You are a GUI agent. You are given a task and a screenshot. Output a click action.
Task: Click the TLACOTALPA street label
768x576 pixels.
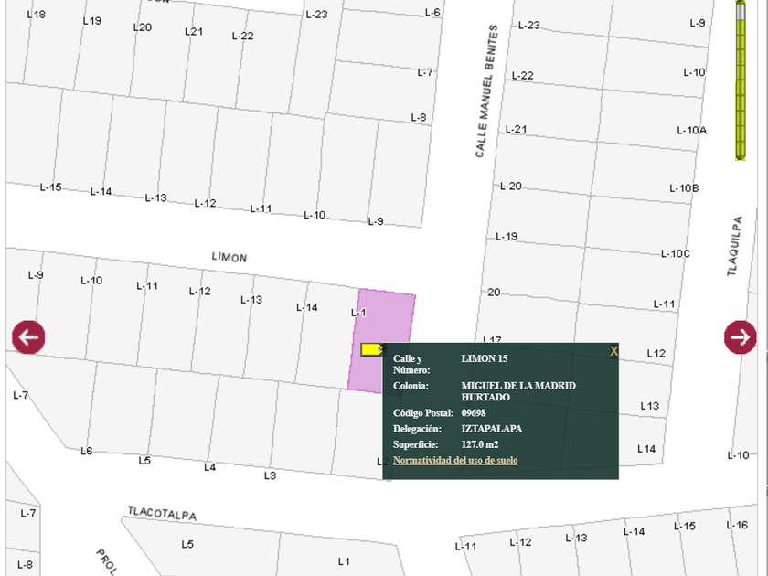(x=162, y=514)
